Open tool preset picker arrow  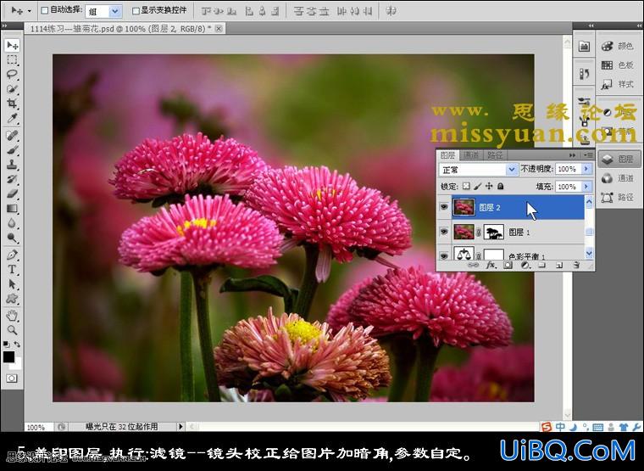[x=29, y=11]
